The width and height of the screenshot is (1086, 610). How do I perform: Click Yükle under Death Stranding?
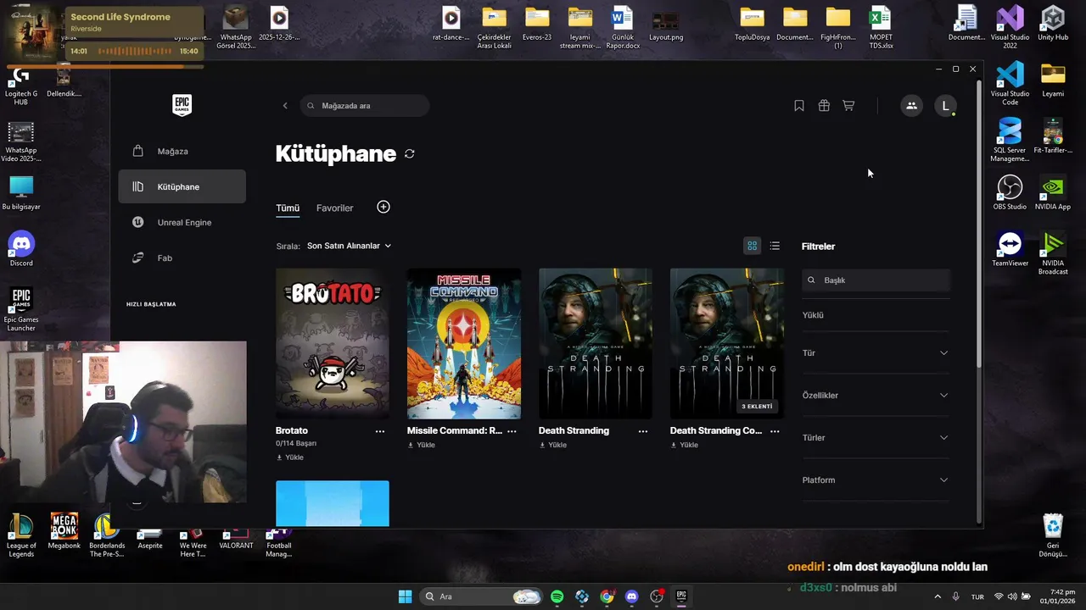pos(553,445)
